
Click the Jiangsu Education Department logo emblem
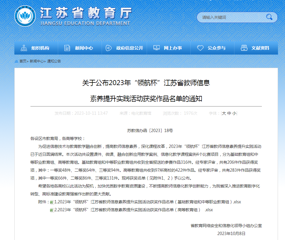26,17
